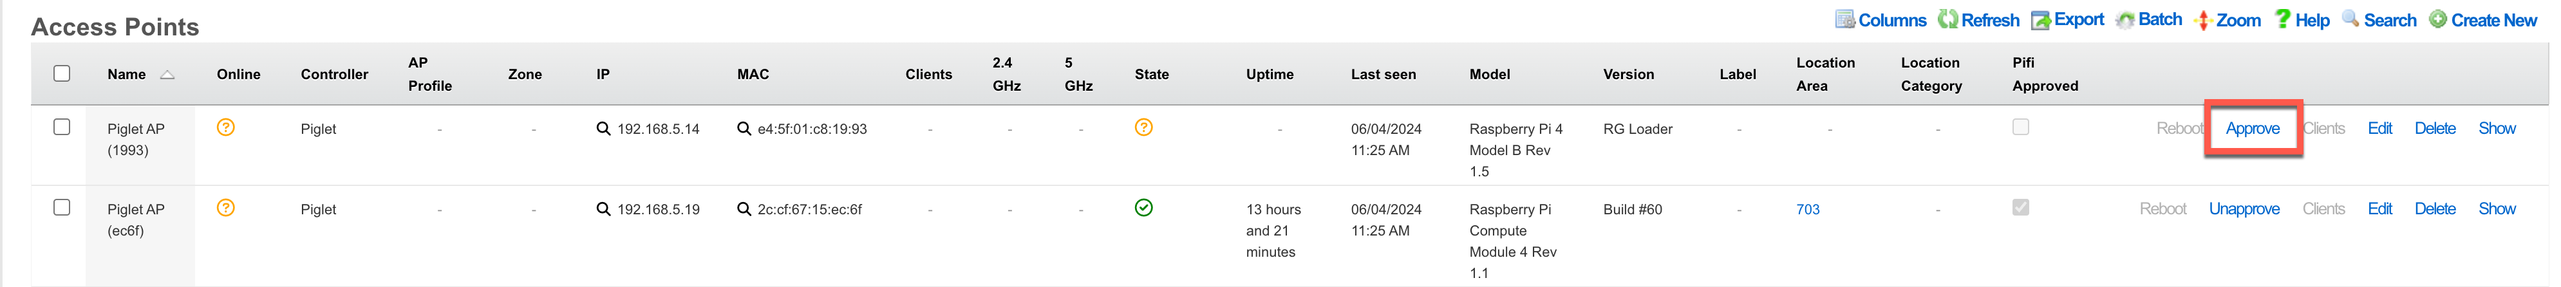Select the Piglet AP (1993) row checkbox
The image size is (2561, 287).
pos(62,127)
